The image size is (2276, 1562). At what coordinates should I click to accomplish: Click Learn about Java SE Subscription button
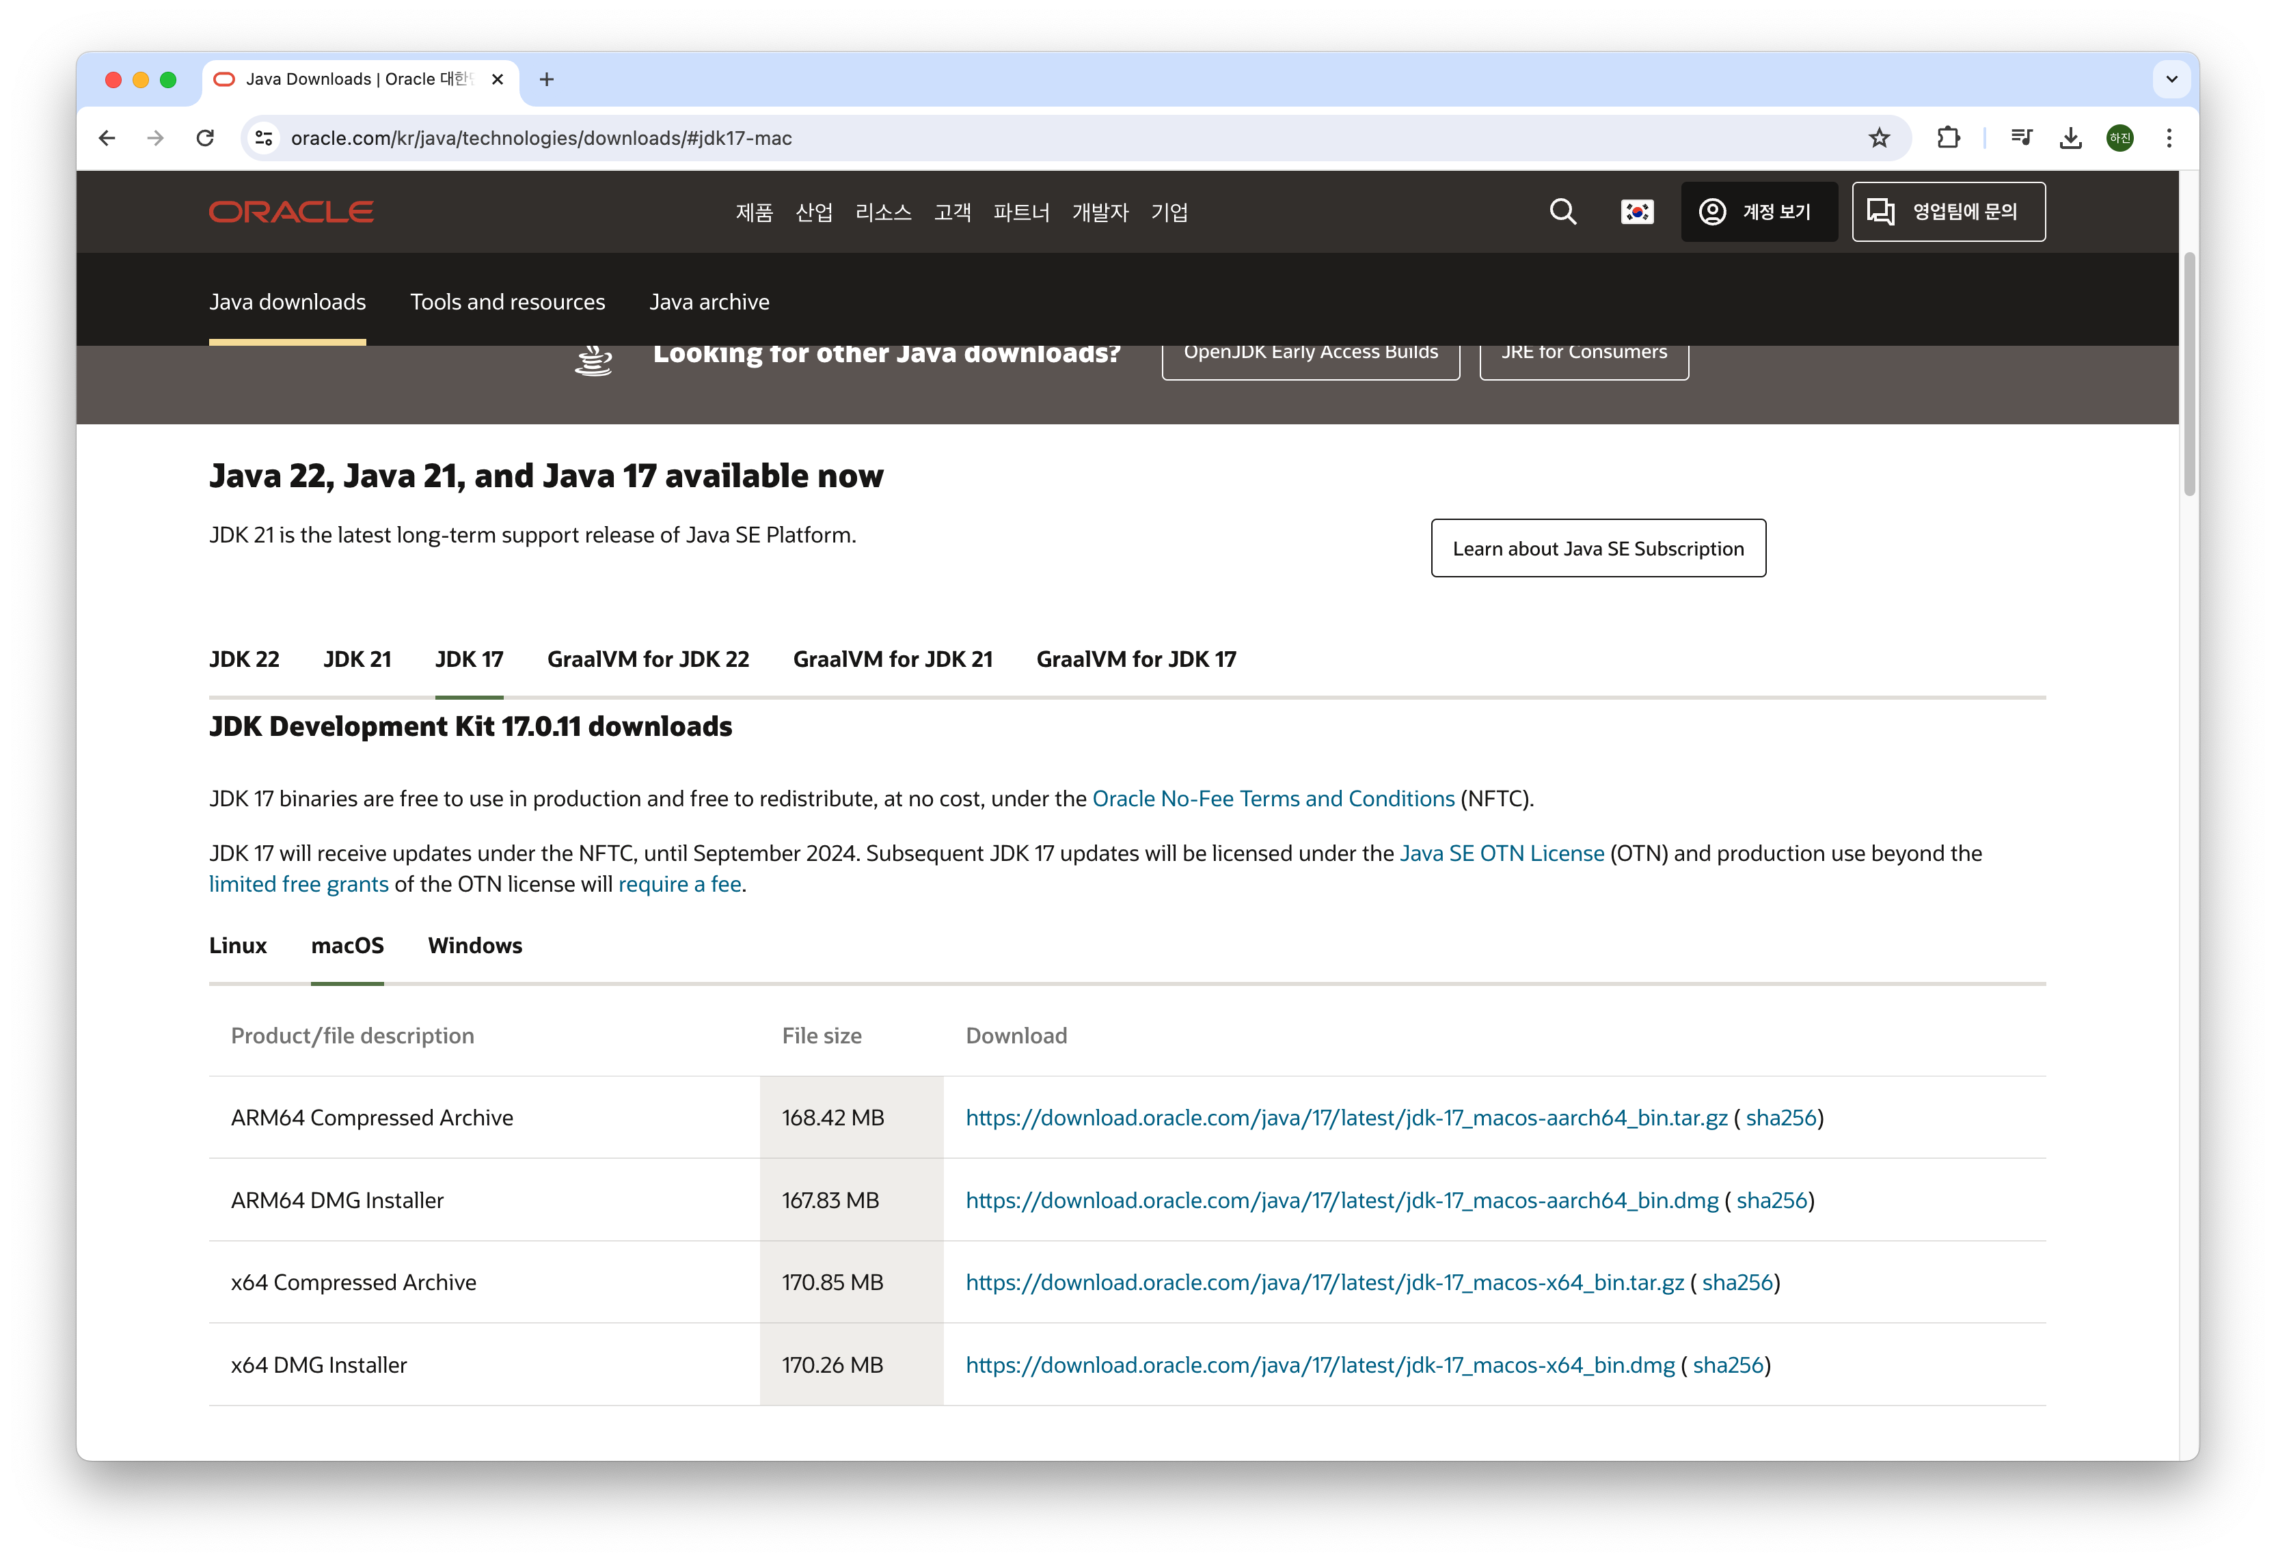1597,549
